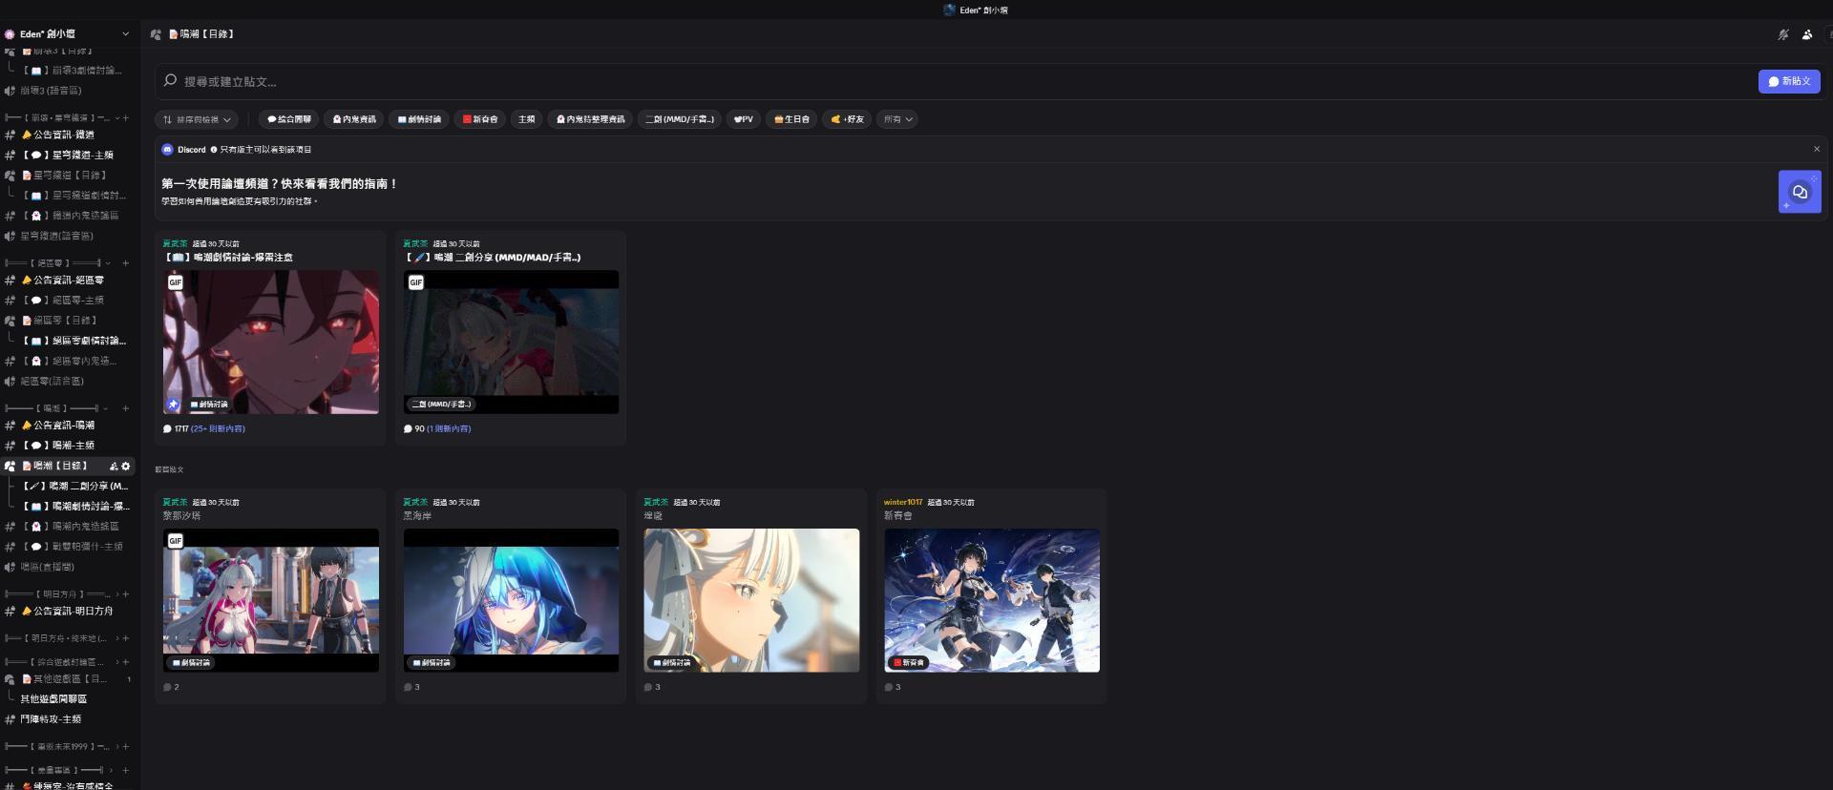
Task: Open Eden* server name dropdown menu
Action: [x=67, y=34]
